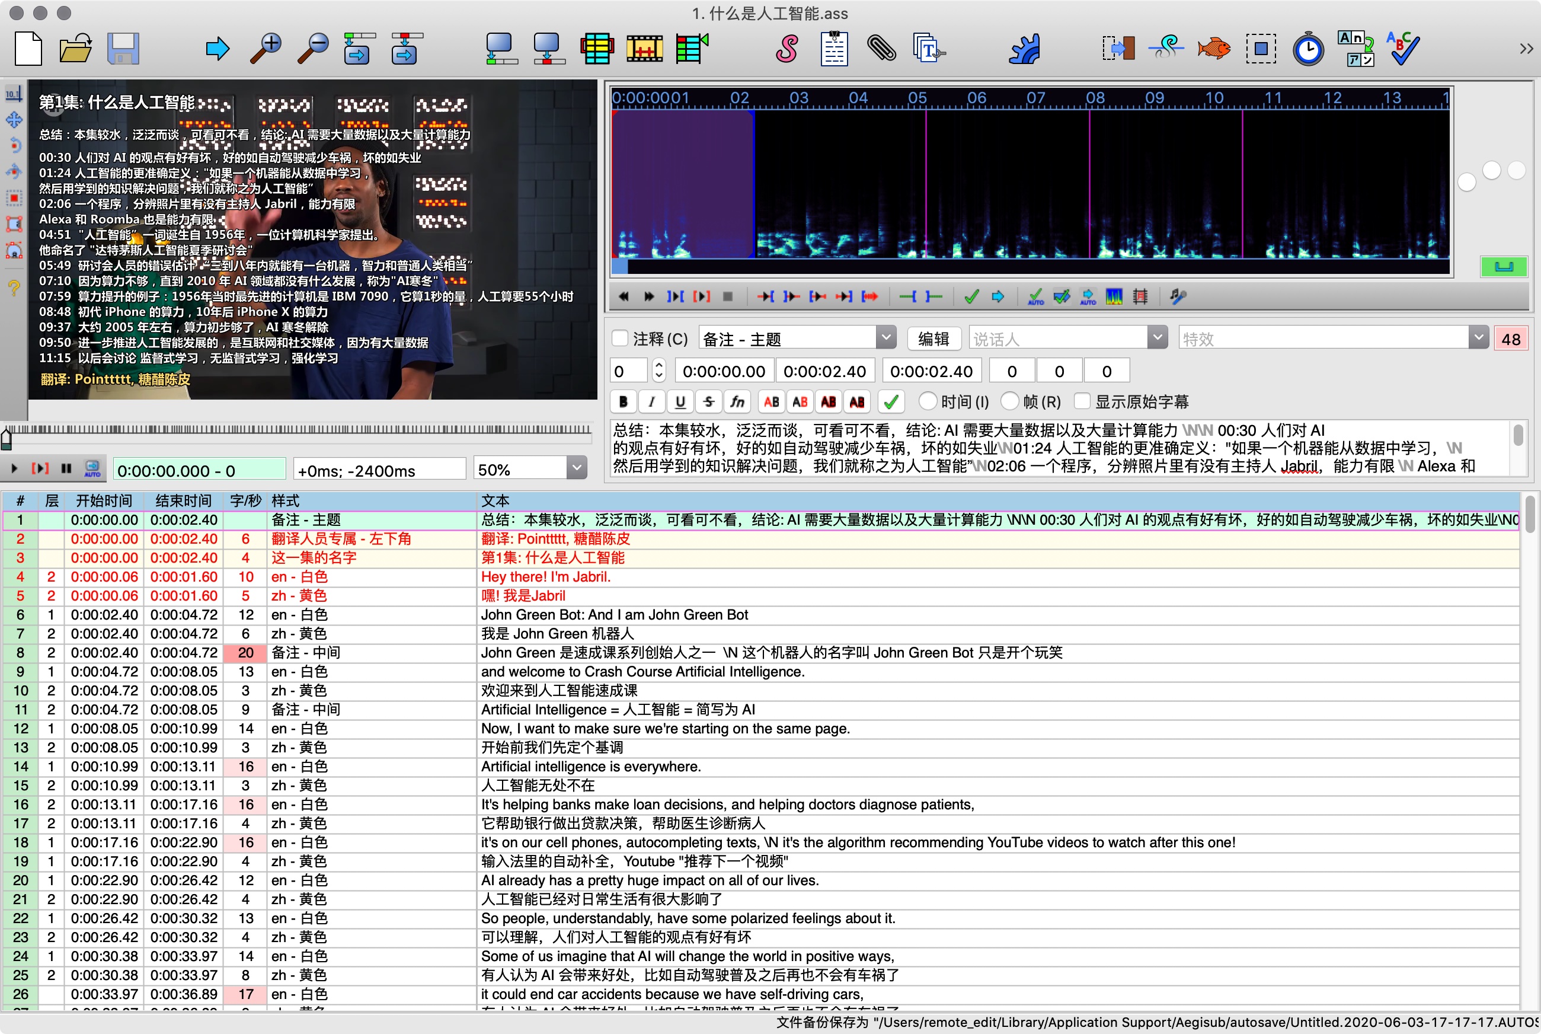The image size is (1541, 1034).
Task: Open styling assistant wave icon
Action: pos(1166,49)
